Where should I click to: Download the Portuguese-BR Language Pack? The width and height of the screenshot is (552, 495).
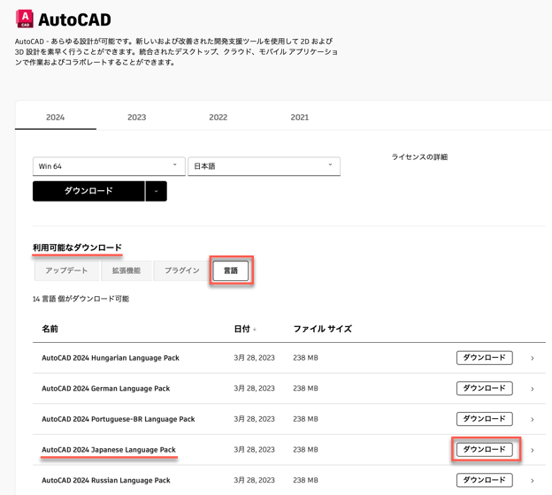tap(485, 419)
